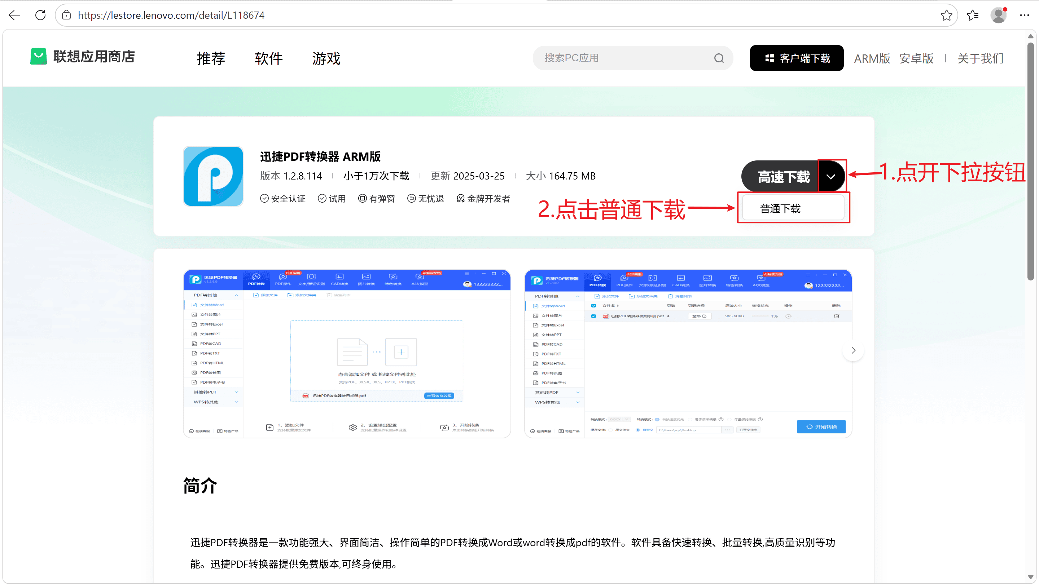Click the Lenovo App Store logo
1039x584 pixels.
(82, 57)
